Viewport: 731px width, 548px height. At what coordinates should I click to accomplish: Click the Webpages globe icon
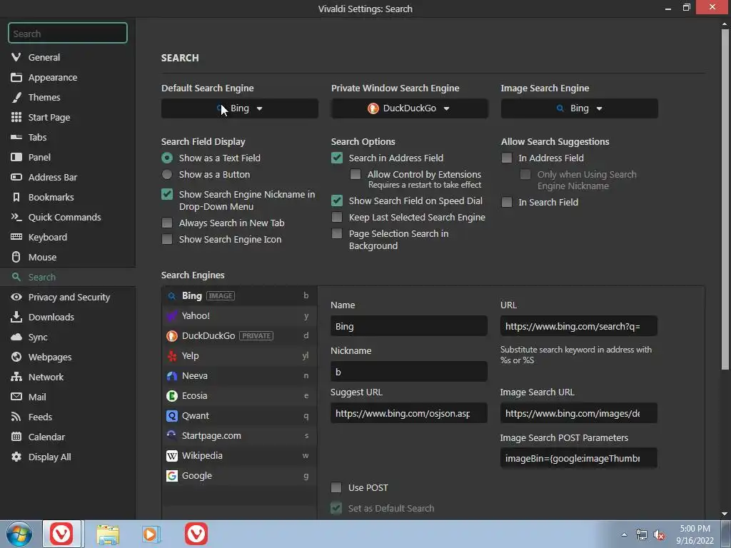[16, 357]
